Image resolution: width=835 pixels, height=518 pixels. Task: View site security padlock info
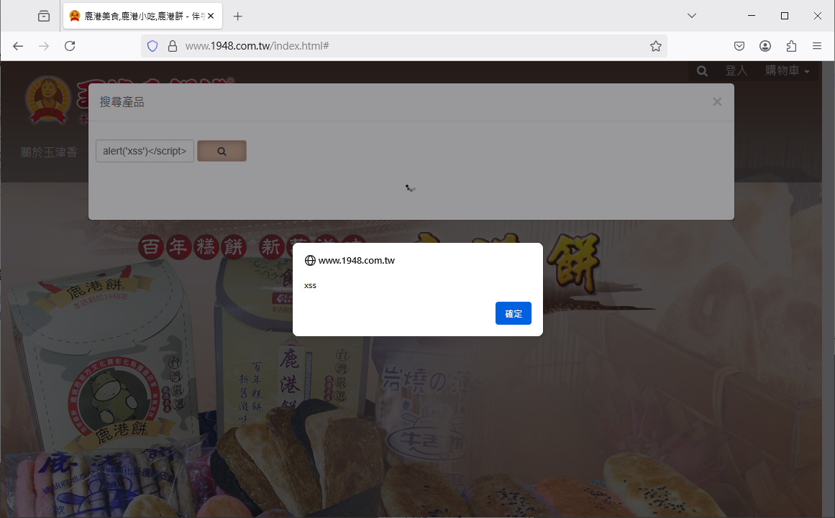173,46
